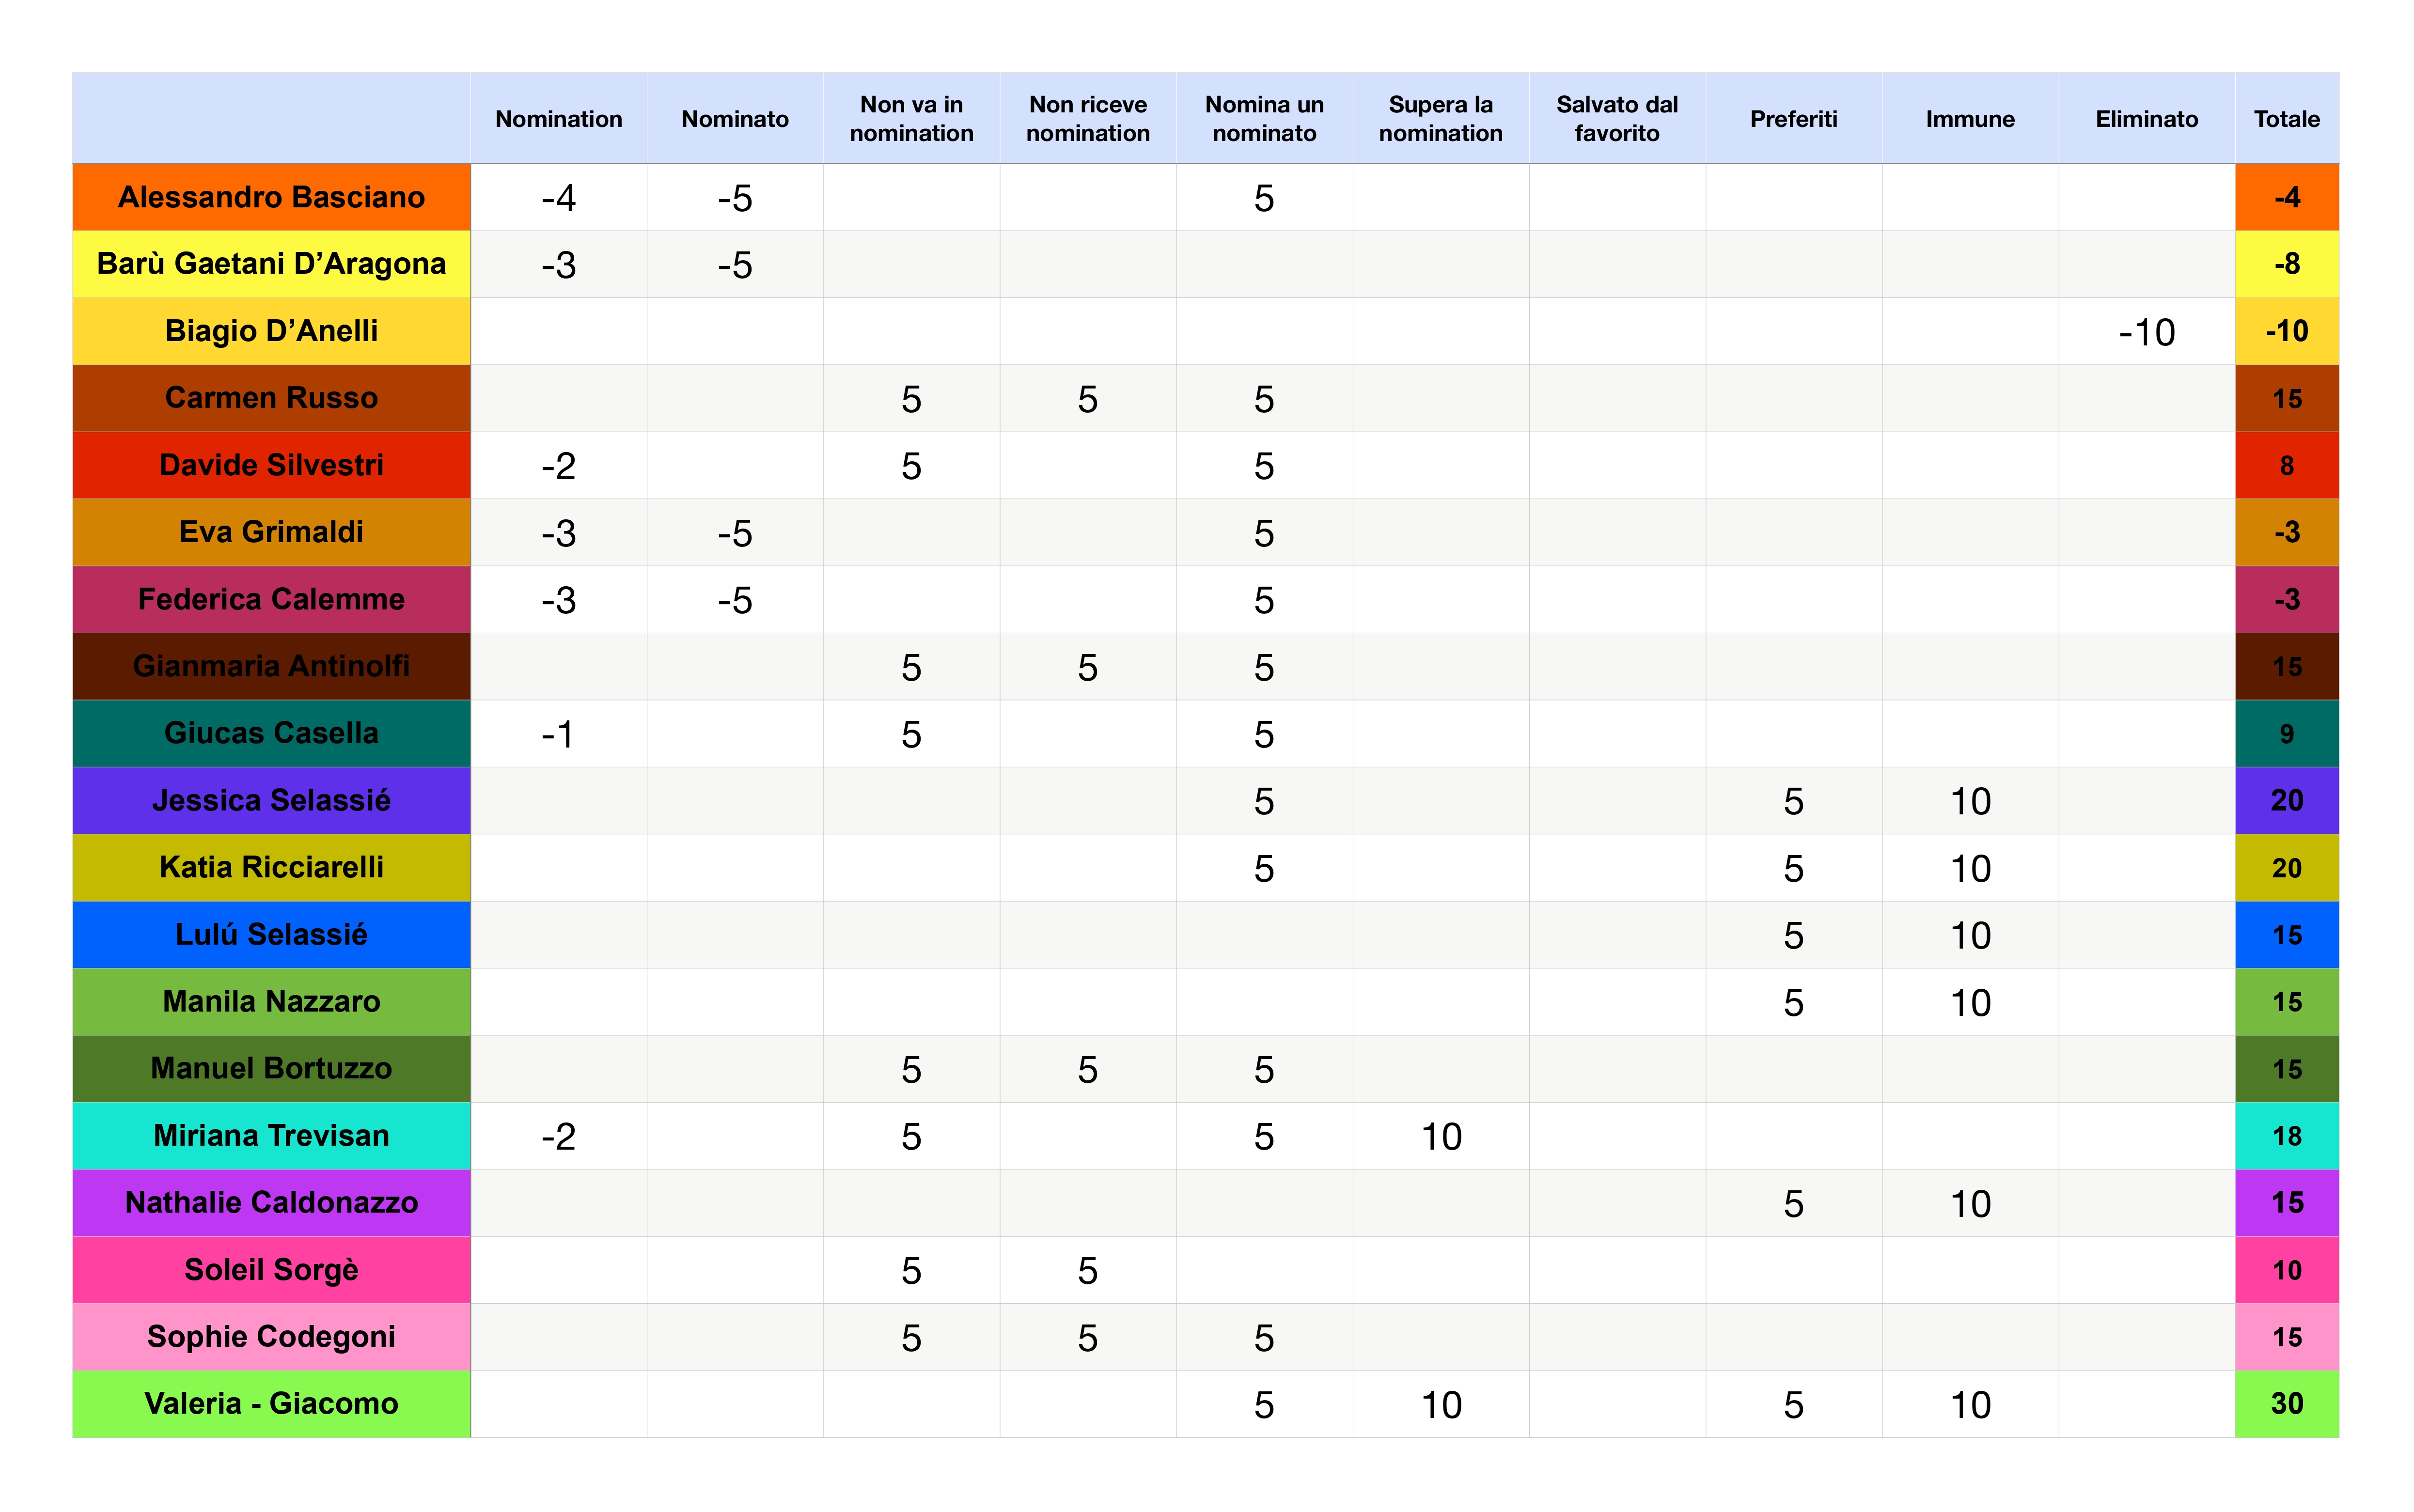Select the Lulú Selassié blue name cell
2414x1512 pixels.
(x=271, y=934)
